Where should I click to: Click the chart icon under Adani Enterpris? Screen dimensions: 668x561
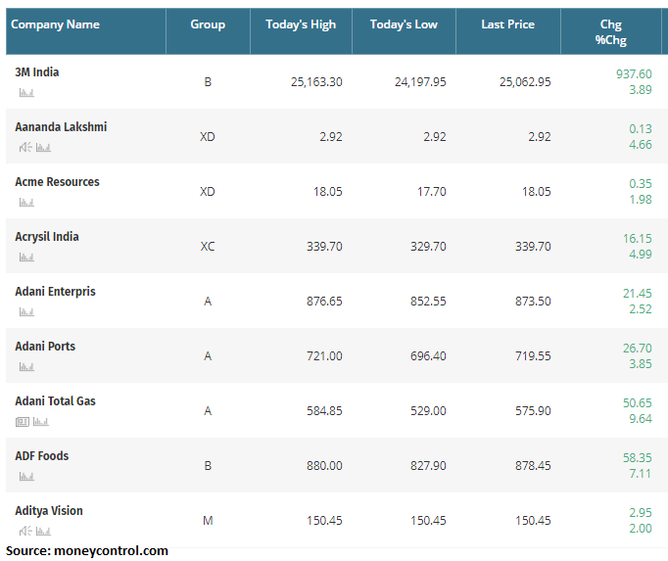[x=25, y=312]
